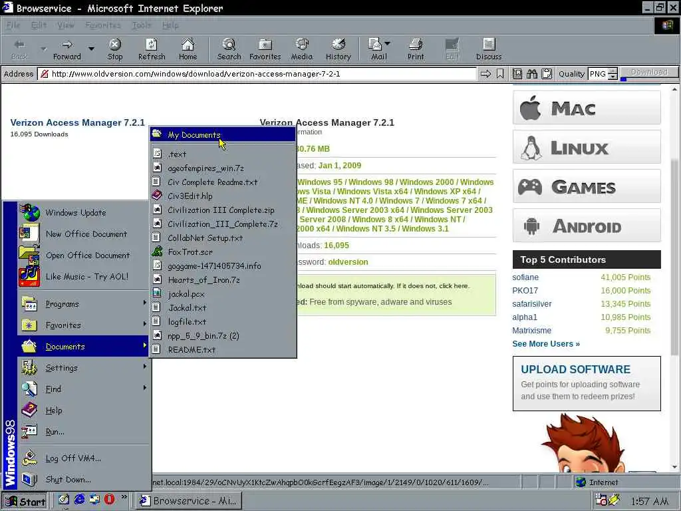Open jackal.pcx from Documents list
The width and height of the screenshot is (681, 511).
(223, 293)
